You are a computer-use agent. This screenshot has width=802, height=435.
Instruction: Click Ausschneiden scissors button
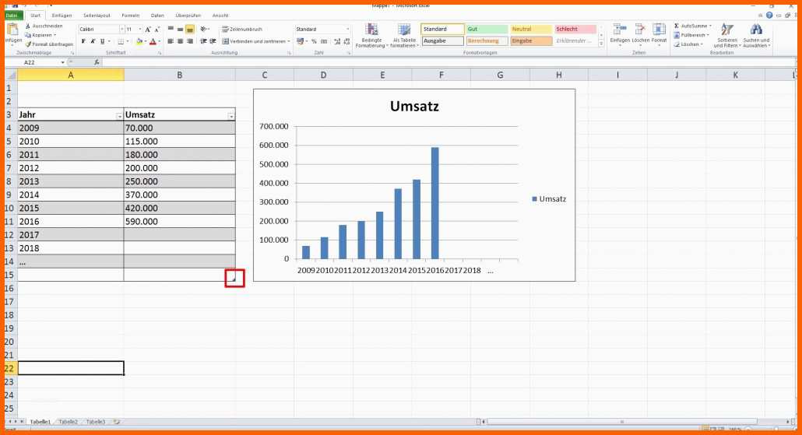(x=44, y=26)
